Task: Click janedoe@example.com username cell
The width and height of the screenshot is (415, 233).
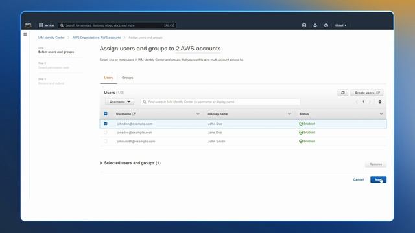Action: pyautogui.click(x=134, y=133)
